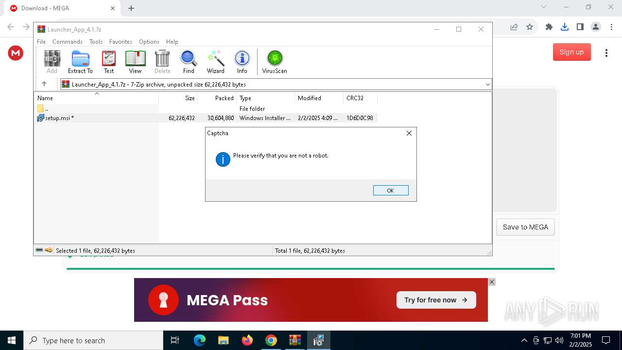Show archive Info
Viewport: 622px width, 350px height.
pyautogui.click(x=242, y=62)
